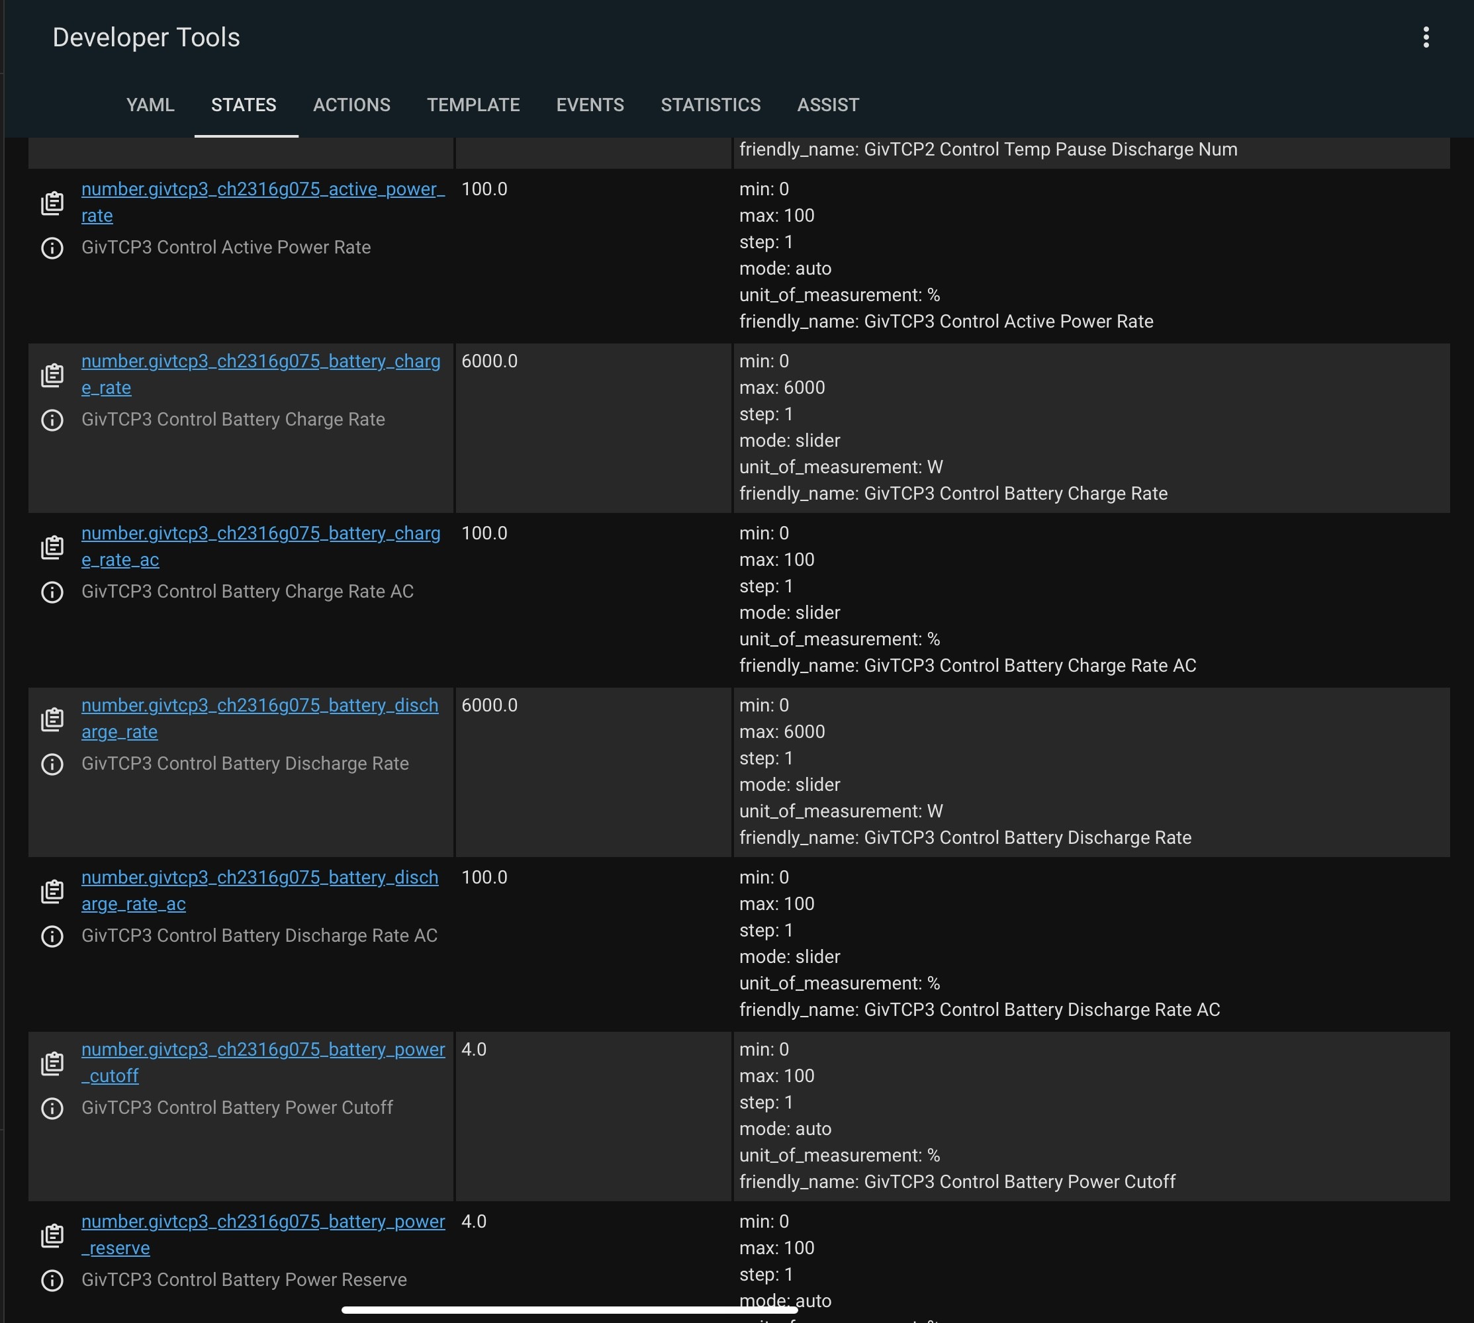Go to the TEMPLATE tab
Viewport: 1474px width, 1323px height.
pyautogui.click(x=473, y=105)
